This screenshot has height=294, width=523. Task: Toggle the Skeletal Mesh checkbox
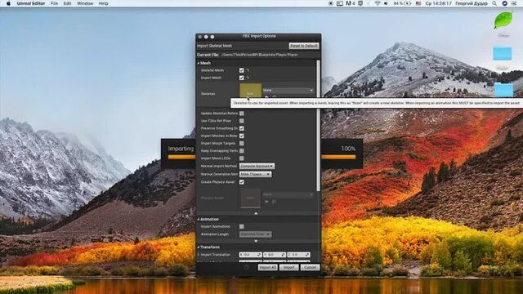pyautogui.click(x=242, y=70)
